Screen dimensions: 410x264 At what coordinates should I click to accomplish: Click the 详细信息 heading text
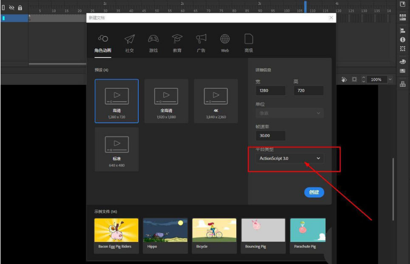pyautogui.click(x=263, y=70)
